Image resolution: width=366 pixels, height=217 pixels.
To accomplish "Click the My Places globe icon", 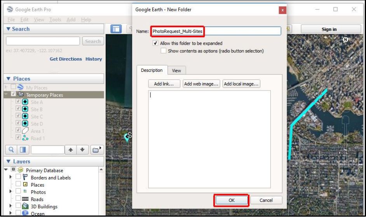I will click(x=21, y=87).
